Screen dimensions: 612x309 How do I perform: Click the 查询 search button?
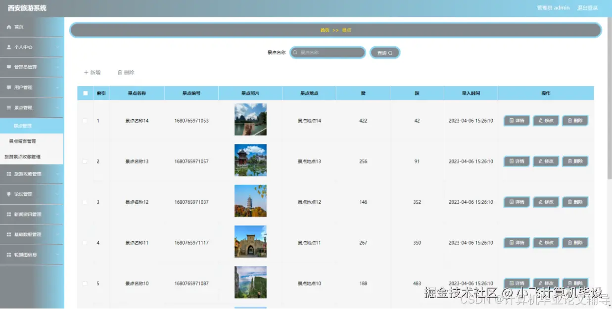point(384,52)
